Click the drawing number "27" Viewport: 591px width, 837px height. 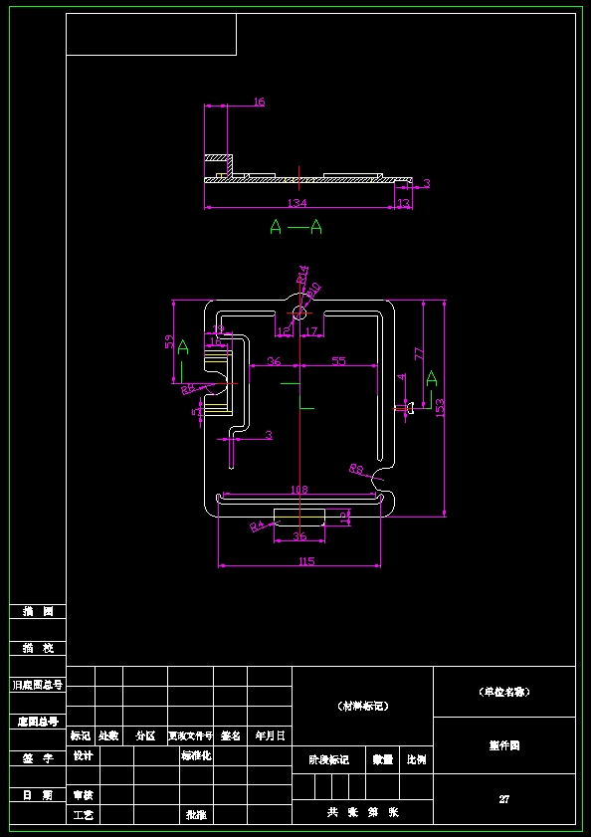pyautogui.click(x=504, y=799)
